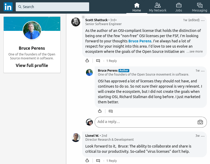Click the Home house icon
This screenshot has width=210, height=164.
point(137,5)
